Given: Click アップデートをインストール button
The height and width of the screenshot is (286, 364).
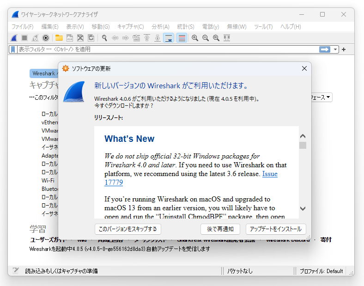Looking at the screenshot, I should click(276, 229).
